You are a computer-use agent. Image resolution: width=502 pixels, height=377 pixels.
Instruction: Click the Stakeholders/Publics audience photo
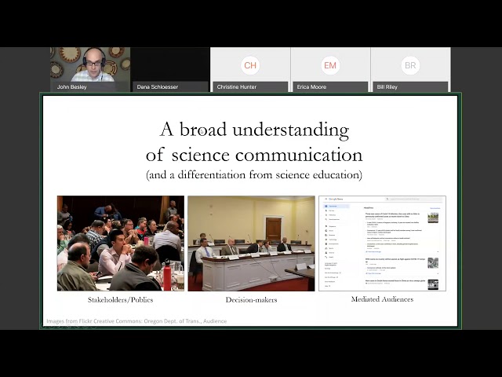pos(121,243)
